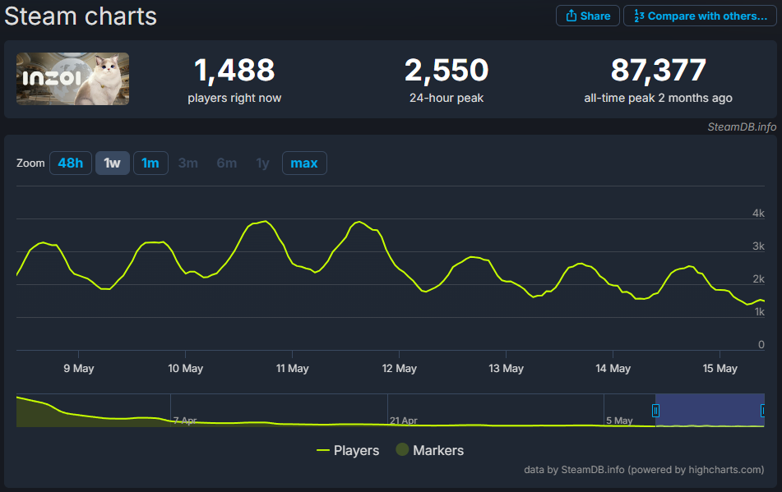Click the right navigator range handle
Image resolution: width=782 pixels, height=492 pixels.
[765, 409]
